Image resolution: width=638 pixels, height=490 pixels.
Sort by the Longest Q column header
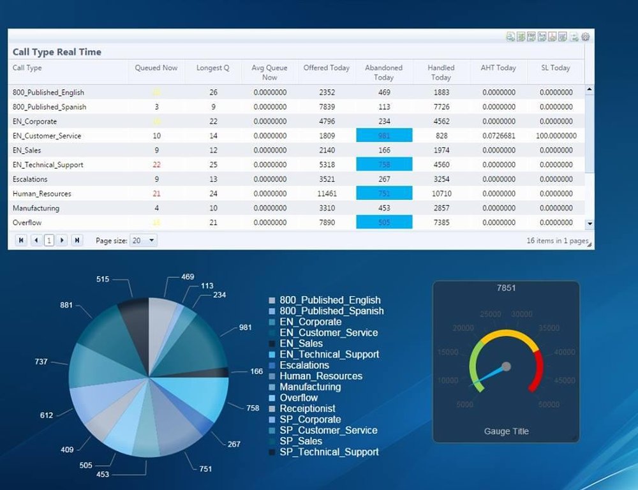click(213, 68)
